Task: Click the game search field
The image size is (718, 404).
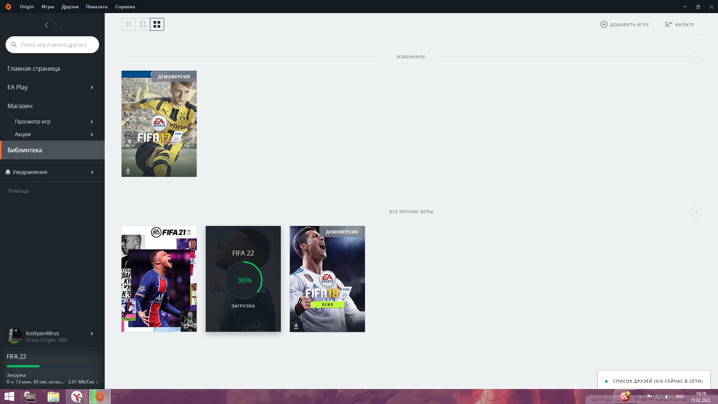Action: click(54, 45)
